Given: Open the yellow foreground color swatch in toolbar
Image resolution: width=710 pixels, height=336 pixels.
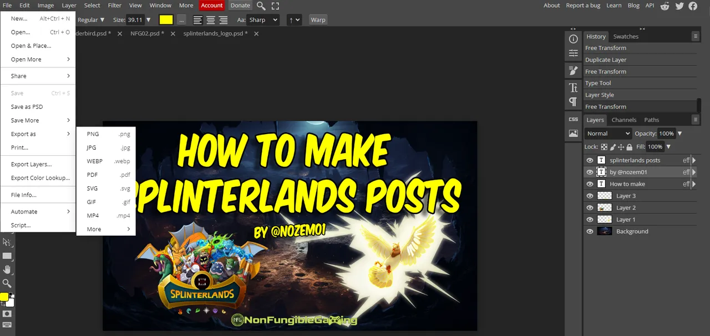Looking at the screenshot, I should [4, 297].
